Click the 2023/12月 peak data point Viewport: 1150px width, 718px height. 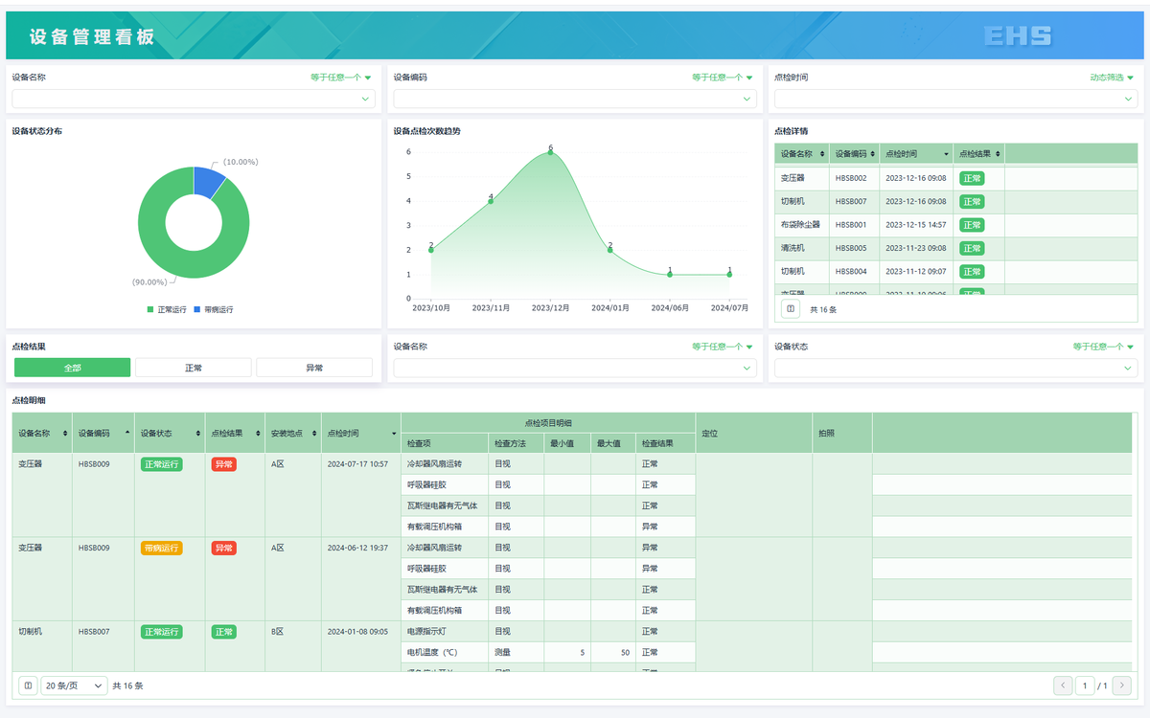pos(550,152)
